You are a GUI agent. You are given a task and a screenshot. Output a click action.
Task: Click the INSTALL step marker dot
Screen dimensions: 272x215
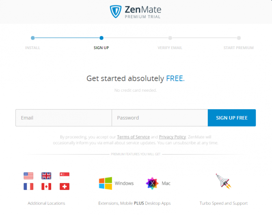tap(33, 38)
